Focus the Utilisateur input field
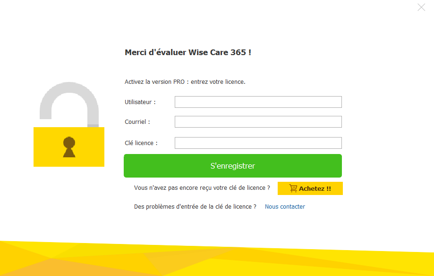 tap(258, 102)
